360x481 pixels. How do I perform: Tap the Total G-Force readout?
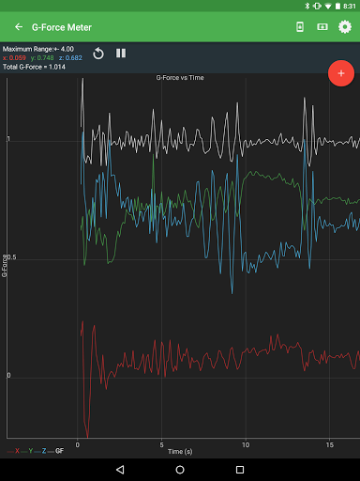[x=34, y=67]
